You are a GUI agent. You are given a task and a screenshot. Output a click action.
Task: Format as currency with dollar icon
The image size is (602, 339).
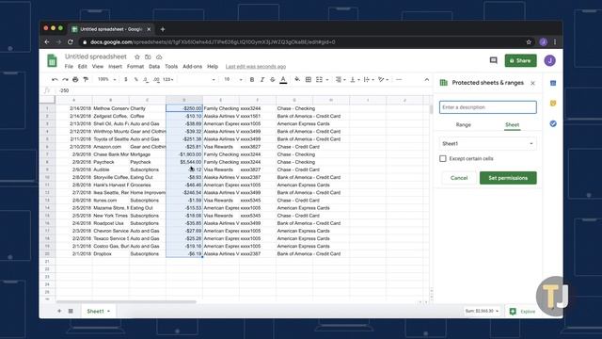coord(125,79)
